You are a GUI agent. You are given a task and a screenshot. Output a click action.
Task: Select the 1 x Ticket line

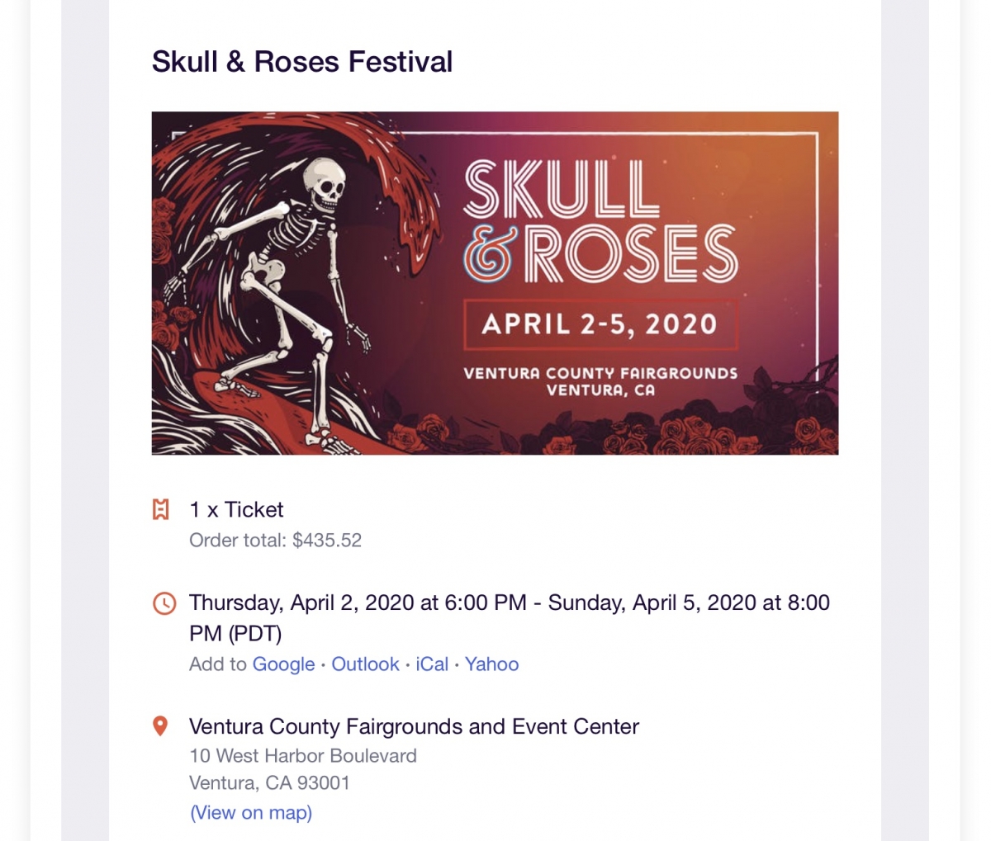point(236,510)
